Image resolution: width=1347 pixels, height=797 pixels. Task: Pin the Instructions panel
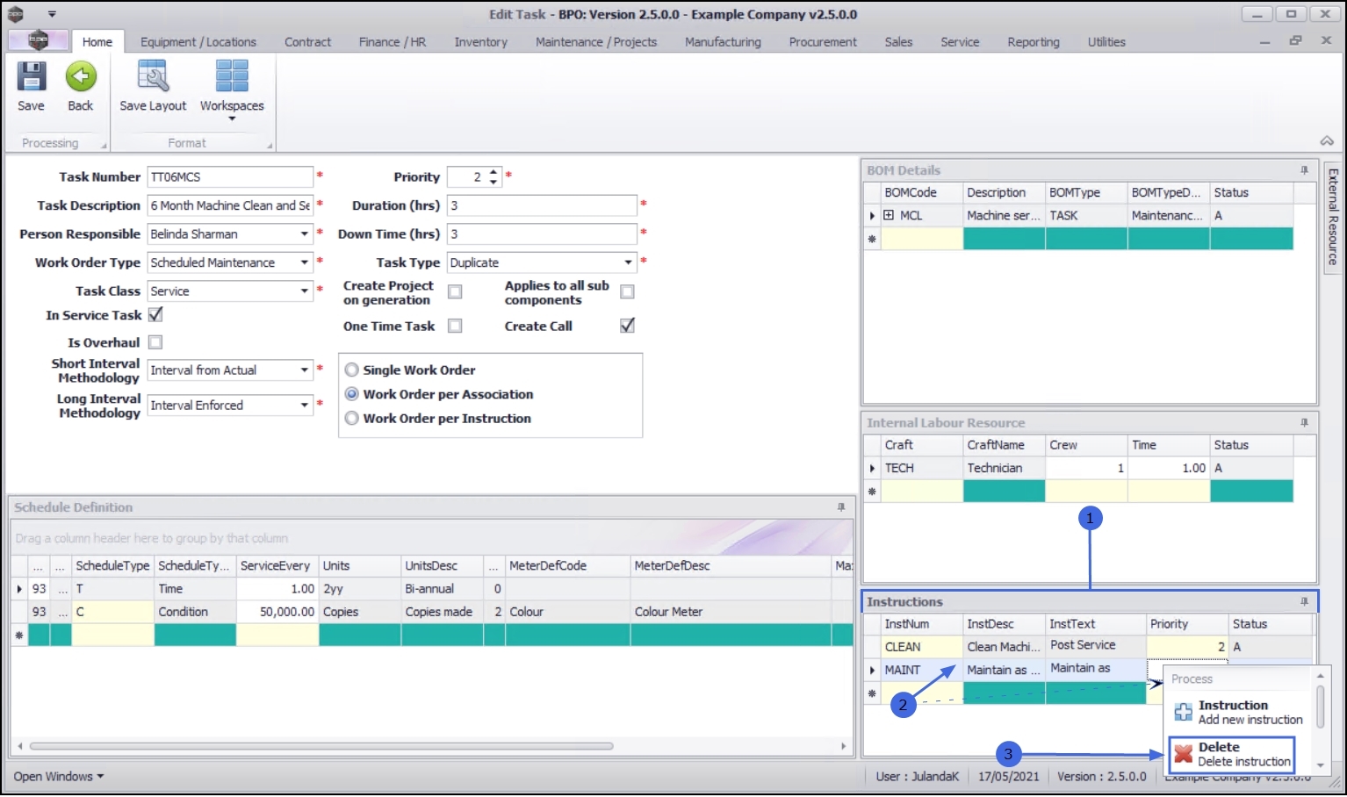point(1304,602)
